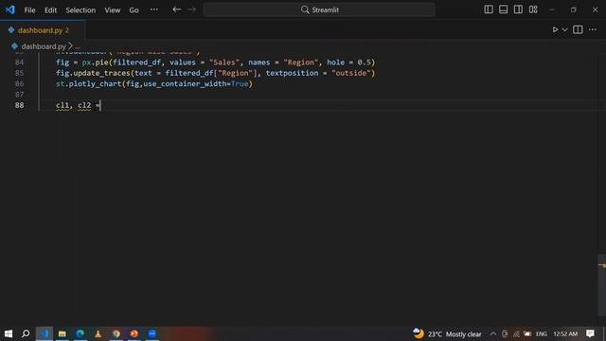This screenshot has width=606, height=341.
Task: Open the notification center icon
Action: [x=590, y=333]
